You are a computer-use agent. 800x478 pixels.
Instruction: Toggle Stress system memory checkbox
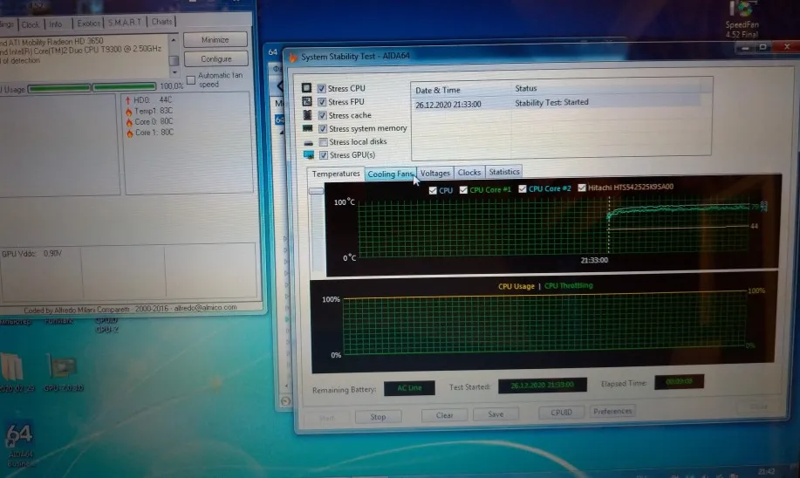click(323, 128)
